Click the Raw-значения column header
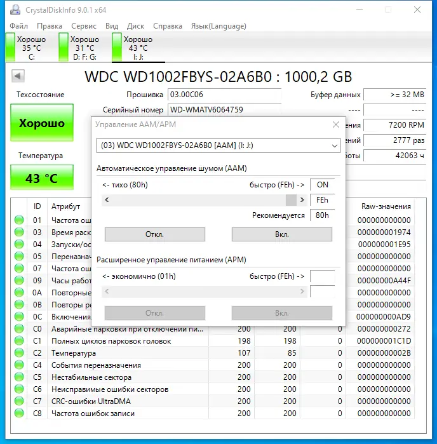Screen dimensions: 437x444 386,206
